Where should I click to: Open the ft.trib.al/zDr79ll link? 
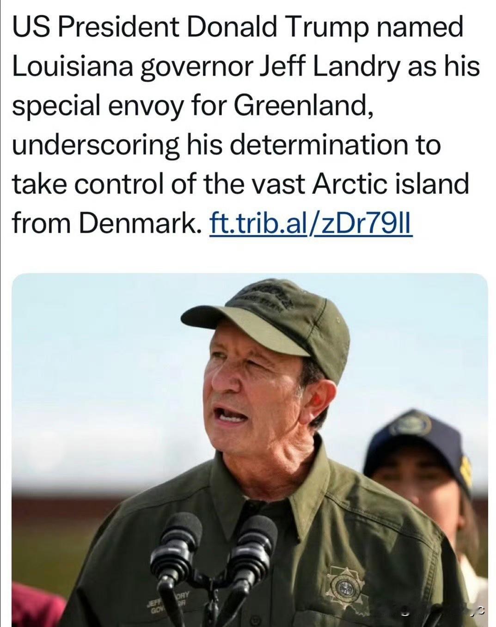310,223
